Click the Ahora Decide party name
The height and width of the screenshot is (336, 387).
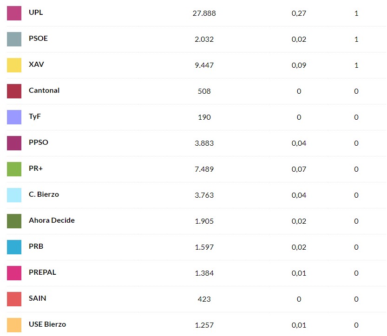[x=52, y=220]
